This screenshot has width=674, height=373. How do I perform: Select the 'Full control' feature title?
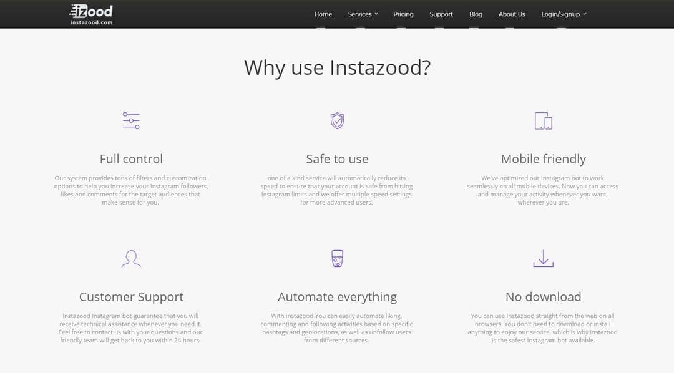pyautogui.click(x=131, y=159)
